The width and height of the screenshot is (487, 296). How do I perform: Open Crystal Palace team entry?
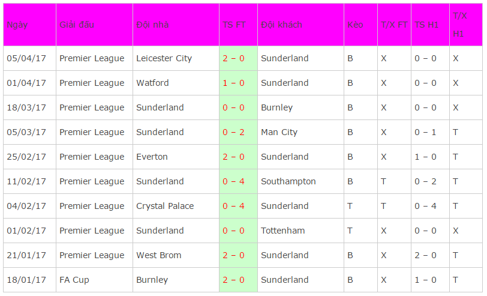(x=165, y=206)
